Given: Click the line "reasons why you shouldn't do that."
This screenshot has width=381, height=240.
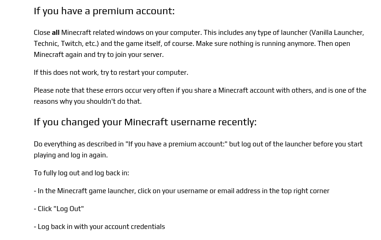Looking at the screenshot, I should click(x=88, y=101).
